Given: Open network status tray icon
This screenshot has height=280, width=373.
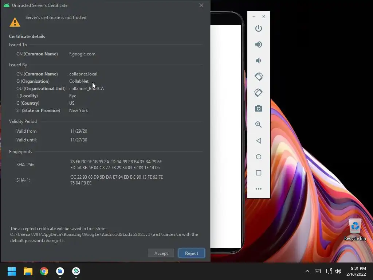Looking at the screenshot, I should (x=329, y=271).
